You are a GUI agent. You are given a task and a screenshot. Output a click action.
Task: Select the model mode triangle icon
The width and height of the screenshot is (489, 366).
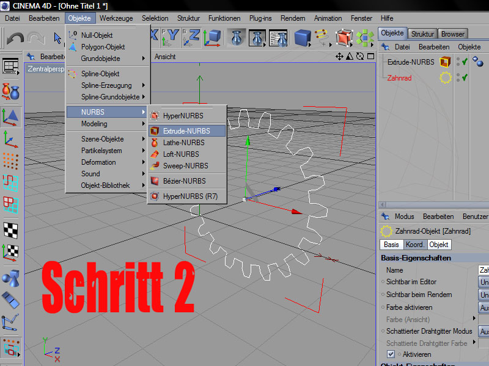coord(10,117)
